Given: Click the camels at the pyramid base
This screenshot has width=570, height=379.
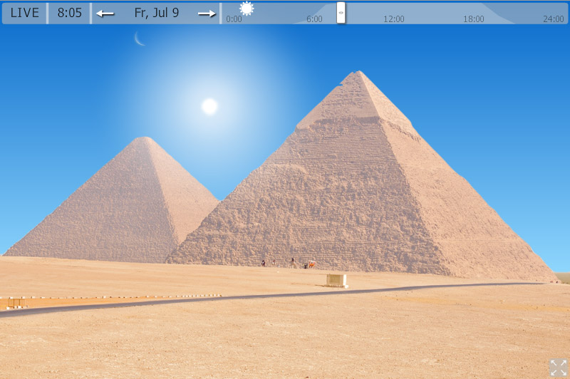Looking at the screenshot, I should pyautogui.click(x=309, y=264).
